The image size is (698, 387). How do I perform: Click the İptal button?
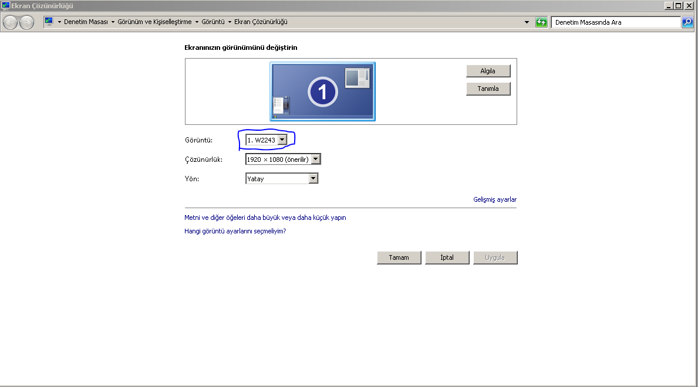[x=447, y=257]
